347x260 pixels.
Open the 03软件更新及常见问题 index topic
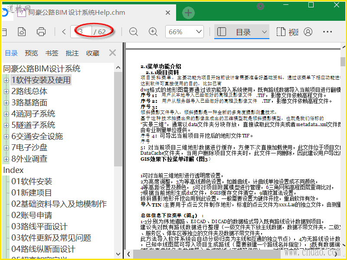click(51, 238)
